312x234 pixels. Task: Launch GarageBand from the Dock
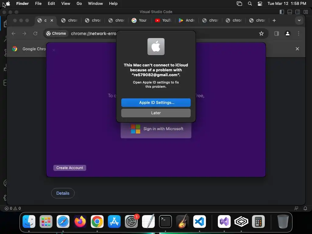point(183,222)
